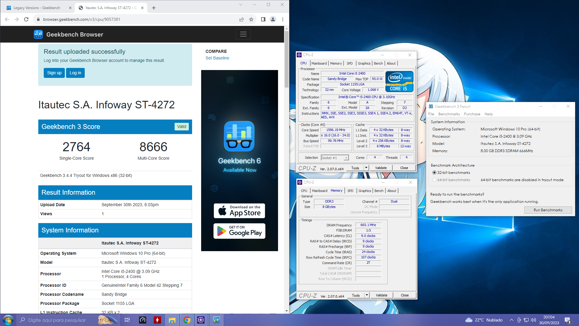Switch to Geekbench 3 via taskbar icon
The height and width of the screenshot is (326, 579).
[x=216, y=320]
